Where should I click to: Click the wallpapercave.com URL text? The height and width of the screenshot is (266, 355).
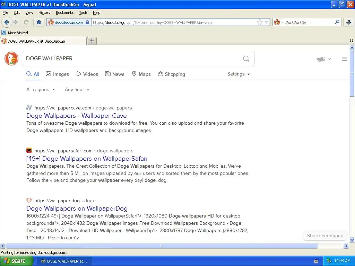[x=83, y=108]
